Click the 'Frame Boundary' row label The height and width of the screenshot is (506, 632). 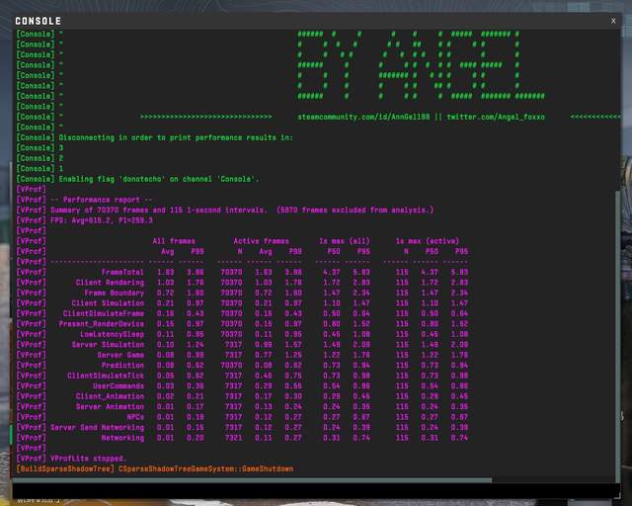pos(115,293)
